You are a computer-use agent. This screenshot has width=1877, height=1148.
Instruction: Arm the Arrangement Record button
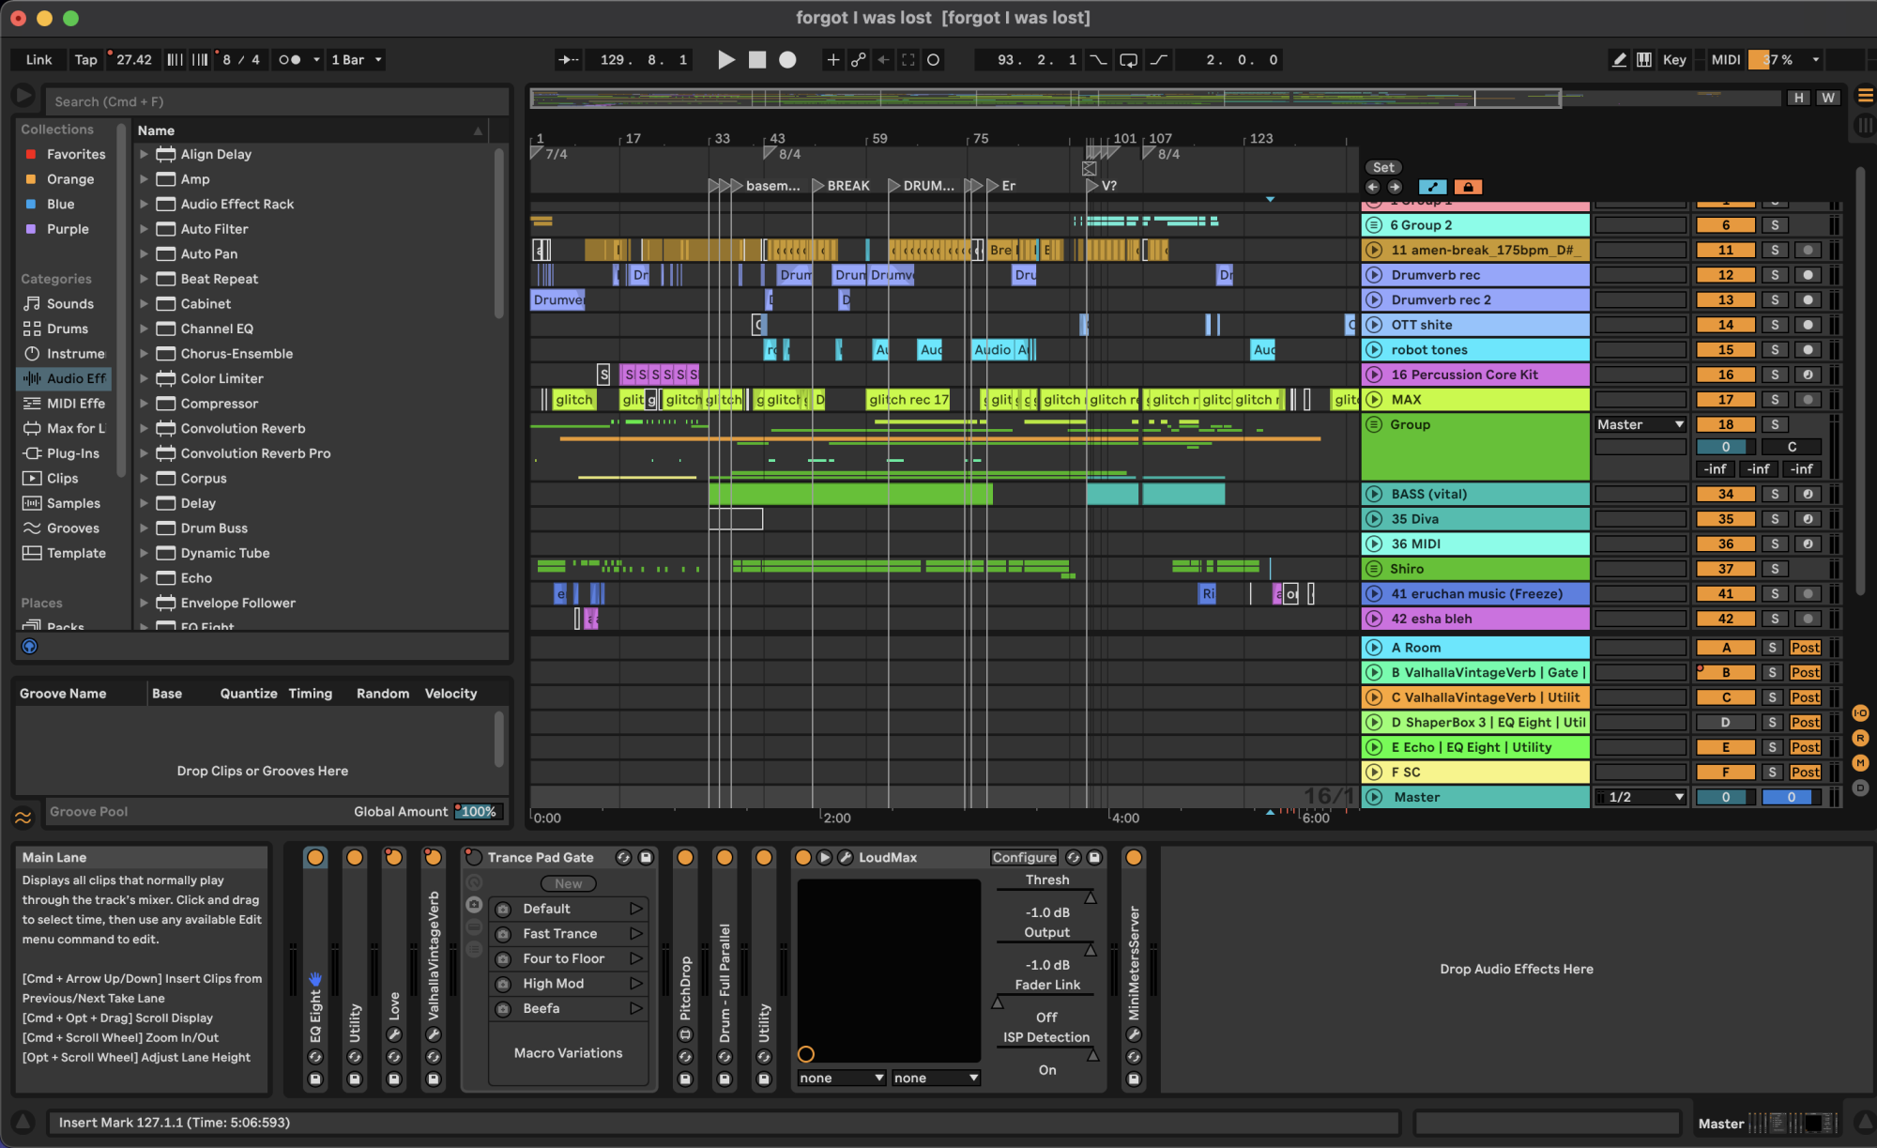click(787, 59)
